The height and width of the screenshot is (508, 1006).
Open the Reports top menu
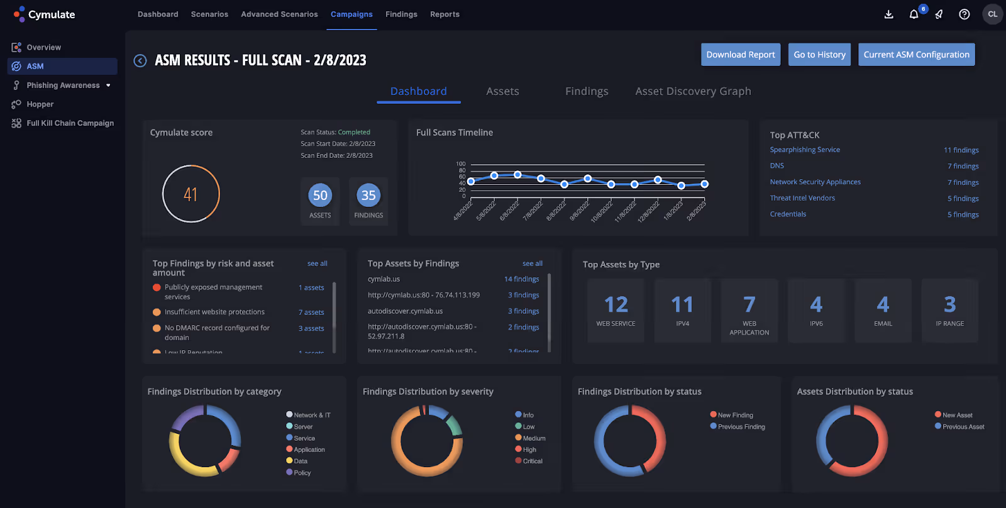[x=445, y=14]
